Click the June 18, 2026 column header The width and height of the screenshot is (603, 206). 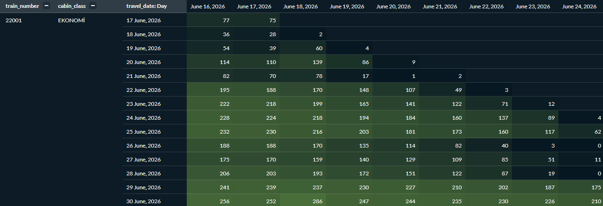click(x=301, y=6)
